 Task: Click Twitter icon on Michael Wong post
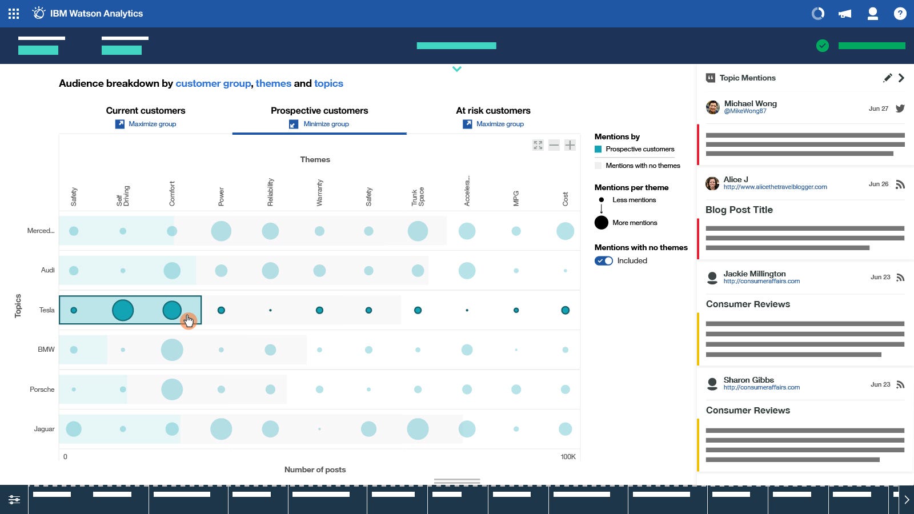[x=900, y=108]
